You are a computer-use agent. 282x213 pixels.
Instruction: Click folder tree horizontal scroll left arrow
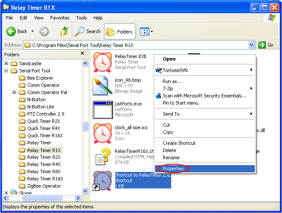[6, 198]
